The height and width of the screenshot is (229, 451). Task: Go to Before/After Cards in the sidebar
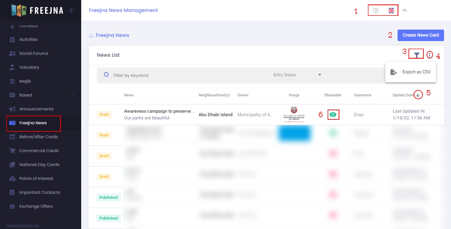tap(38, 137)
